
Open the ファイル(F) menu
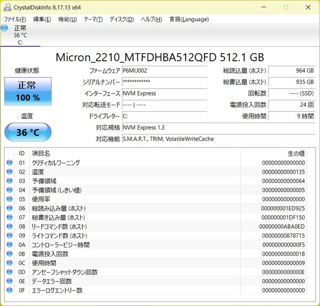click(15, 20)
